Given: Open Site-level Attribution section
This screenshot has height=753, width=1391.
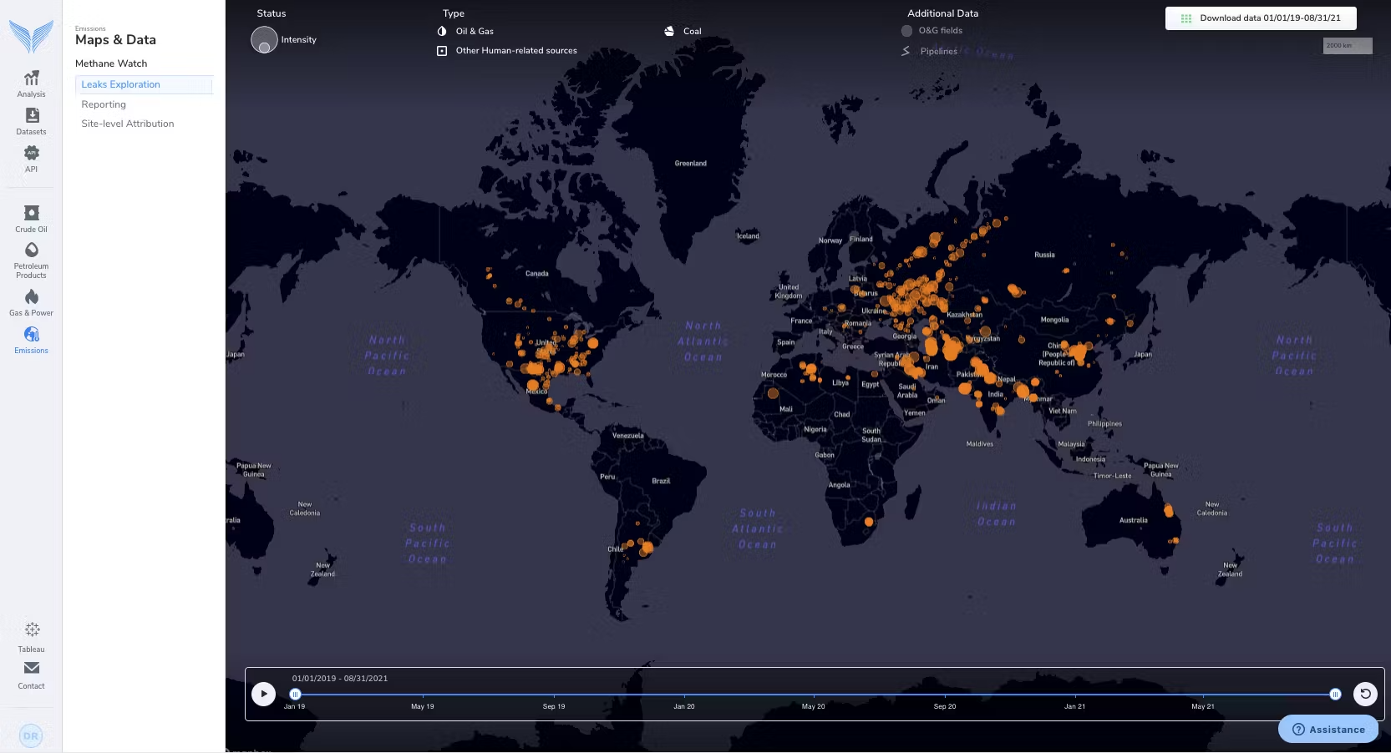Looking at the screenshot, I should (x=127, y=124).
